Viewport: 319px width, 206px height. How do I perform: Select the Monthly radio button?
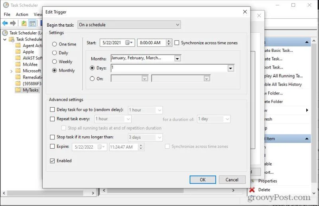click(x=54, y=71)
